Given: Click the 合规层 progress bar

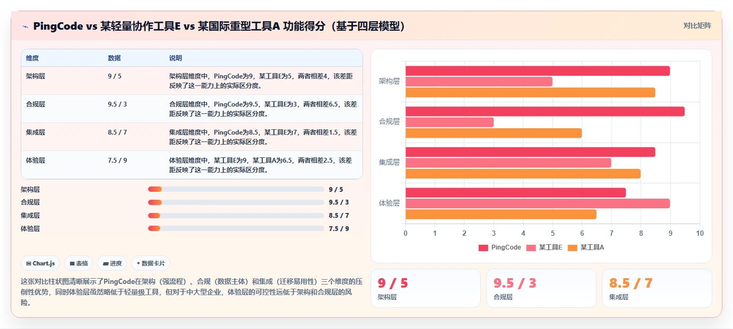Looking at the screenshot, I should (x=236, y=202).
